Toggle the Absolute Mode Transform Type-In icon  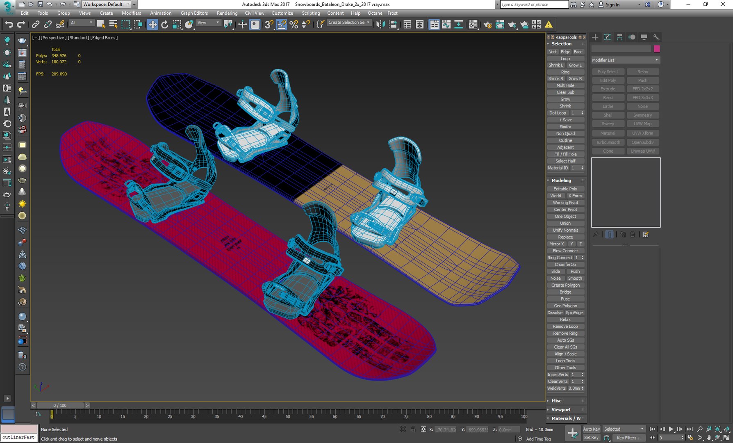(x=423, y=429)
